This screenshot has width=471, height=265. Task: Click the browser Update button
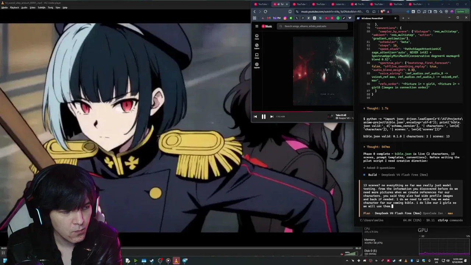(x=461, y=11)
